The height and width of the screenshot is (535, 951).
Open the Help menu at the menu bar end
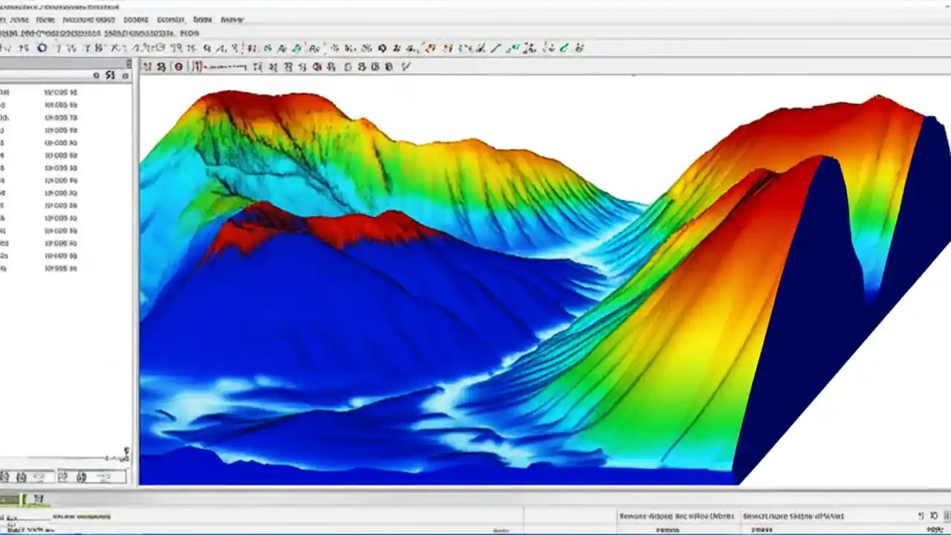click(234, 19)
